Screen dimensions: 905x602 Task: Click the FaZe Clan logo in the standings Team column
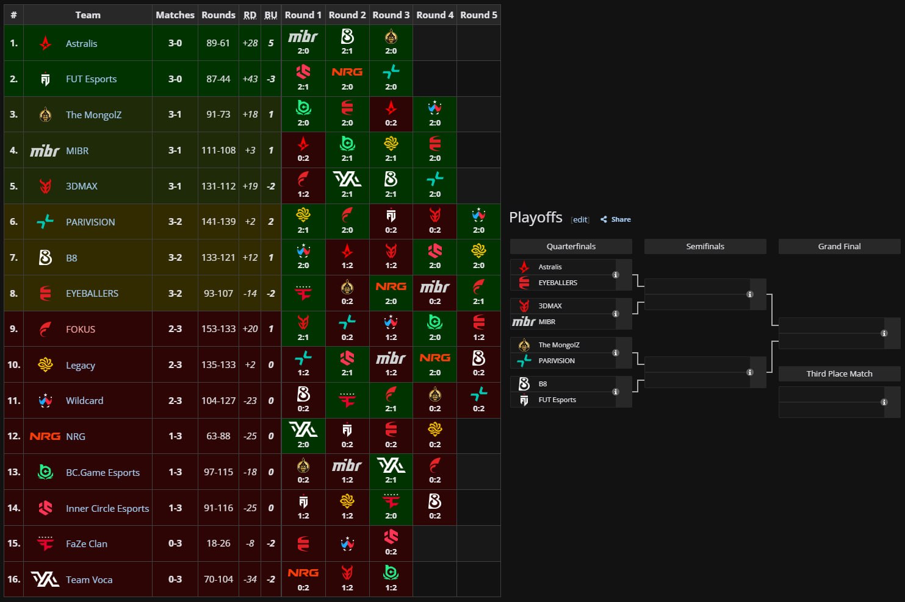click(45, 544)
